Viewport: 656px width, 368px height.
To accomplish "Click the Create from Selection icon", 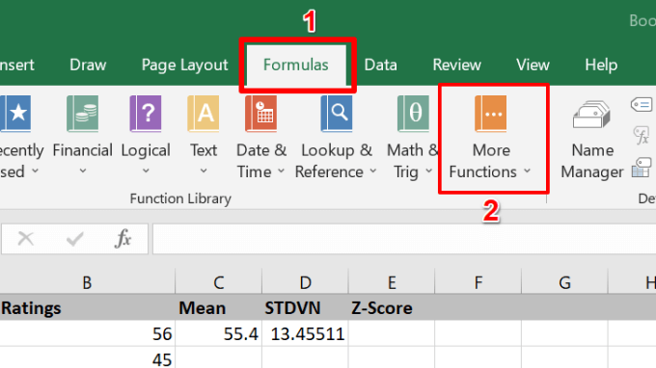I will pyautogui.click(x=642, y=167).
